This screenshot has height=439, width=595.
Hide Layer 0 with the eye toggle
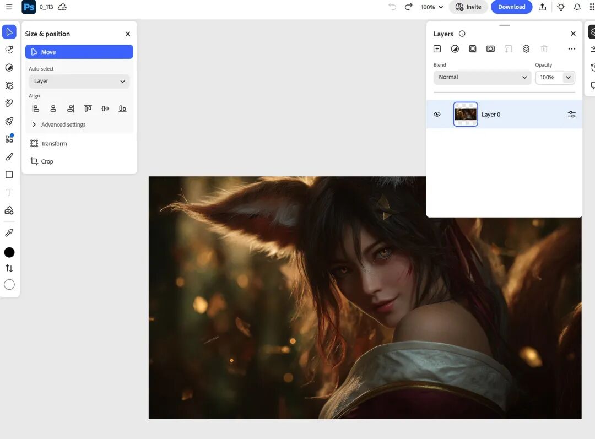[437, 114]
